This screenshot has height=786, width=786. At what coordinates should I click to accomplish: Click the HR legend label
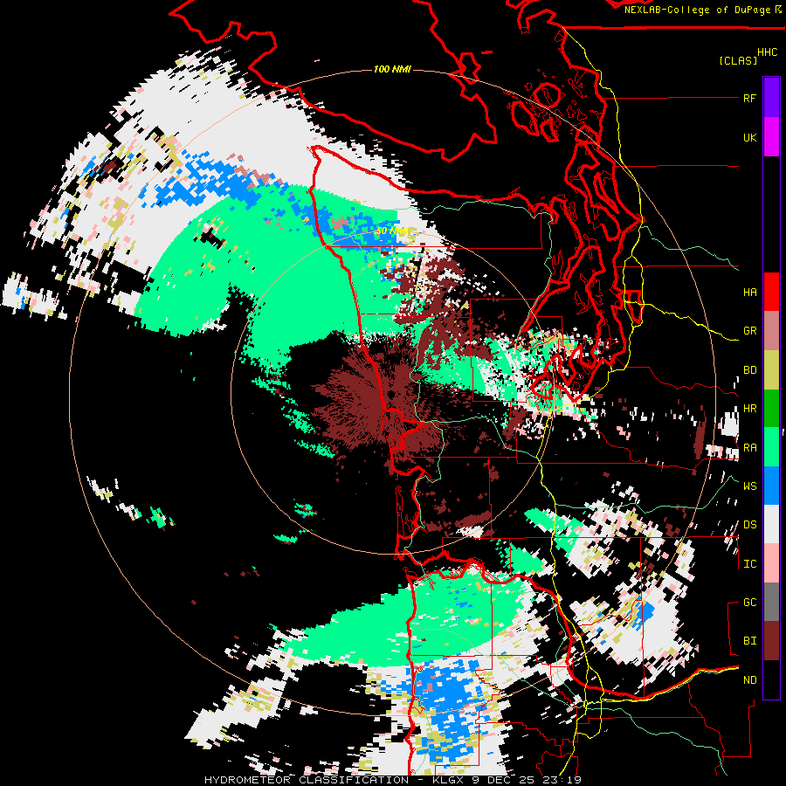point(749,409)
